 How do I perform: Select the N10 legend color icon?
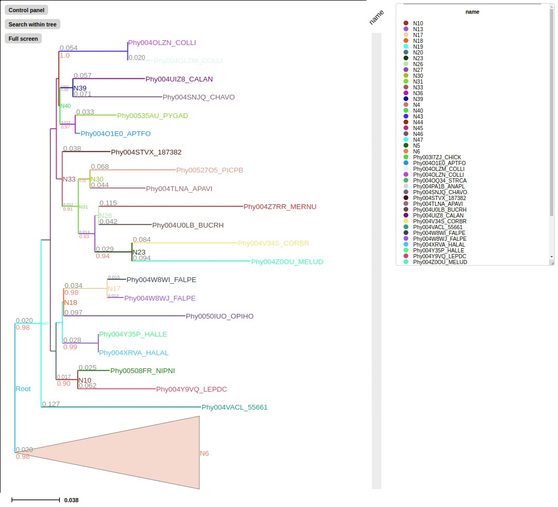click(405, 23)
